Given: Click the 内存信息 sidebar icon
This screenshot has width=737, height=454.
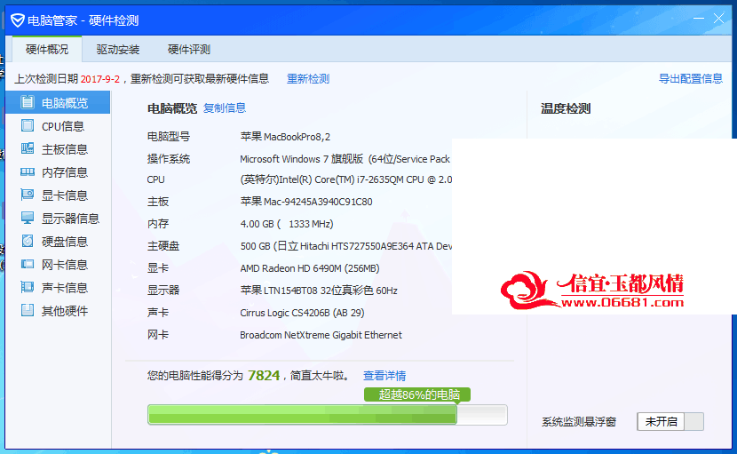Looking at the screenshot, I should pos(28,172).
